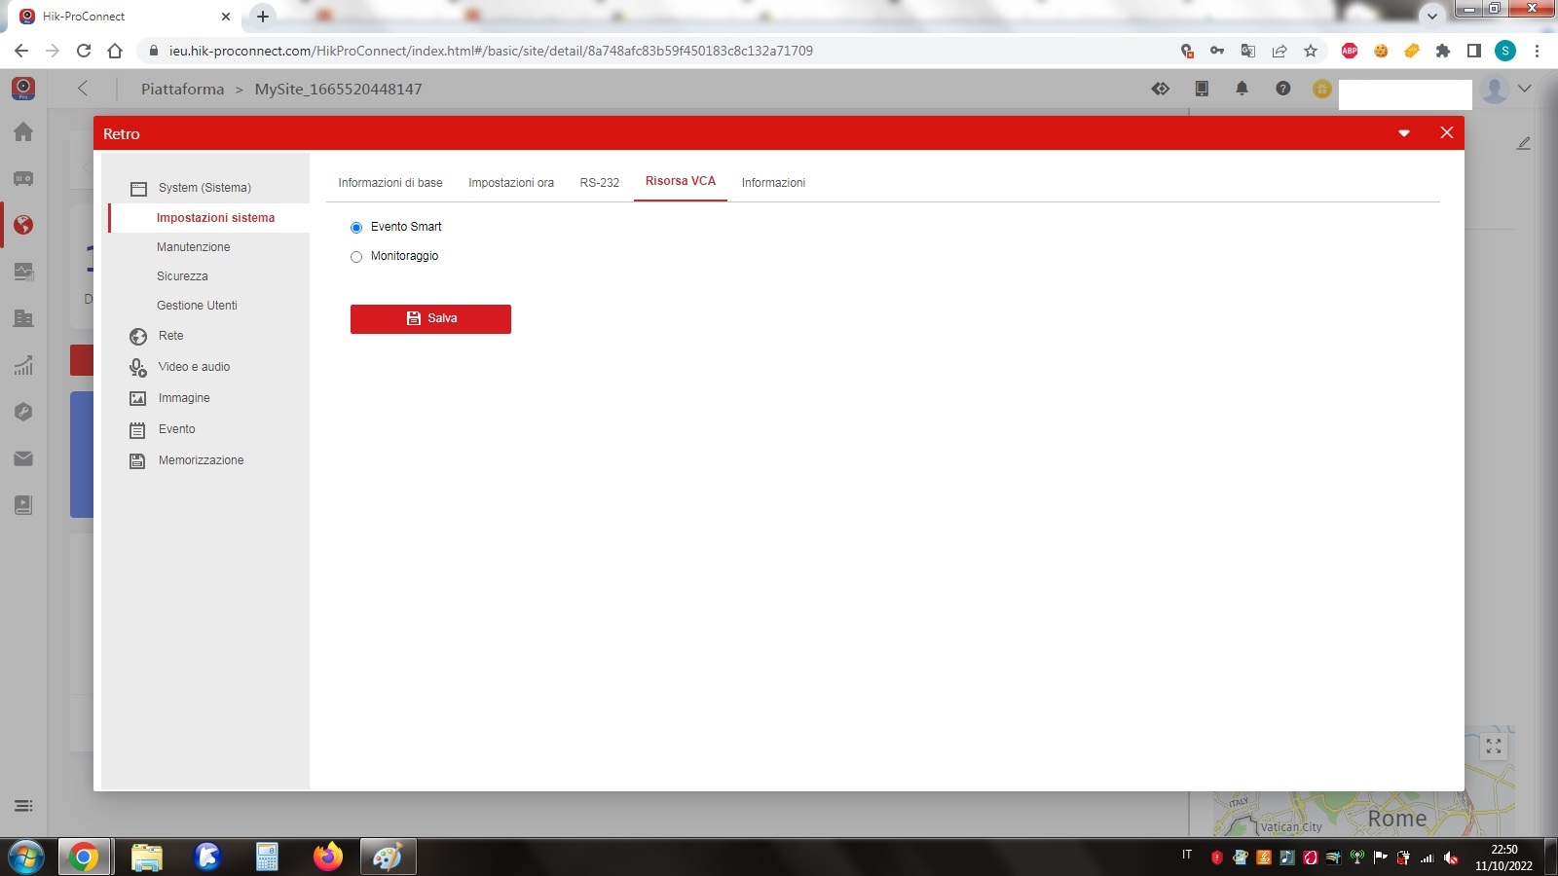Close the Retro dialog
Image resolution: width=1558 pixels, height=876 pixels.
[1446, 133]
